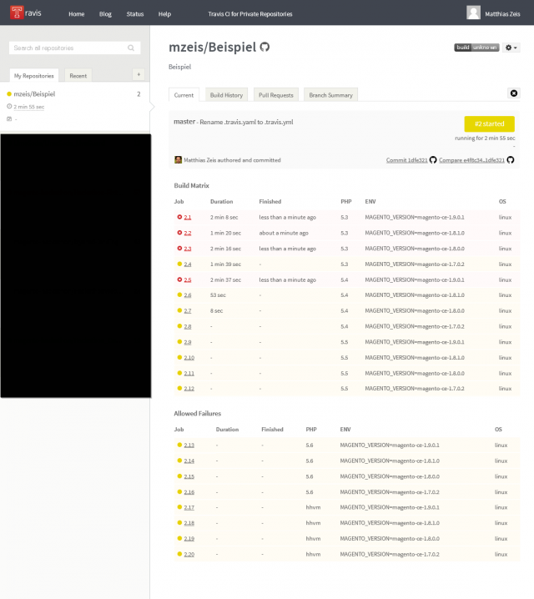The height and width of the screenshot is (599, 534).
Task: Click the calendar icon in sidebar repository
Action: pyautogui.click(x=9, y=118)
